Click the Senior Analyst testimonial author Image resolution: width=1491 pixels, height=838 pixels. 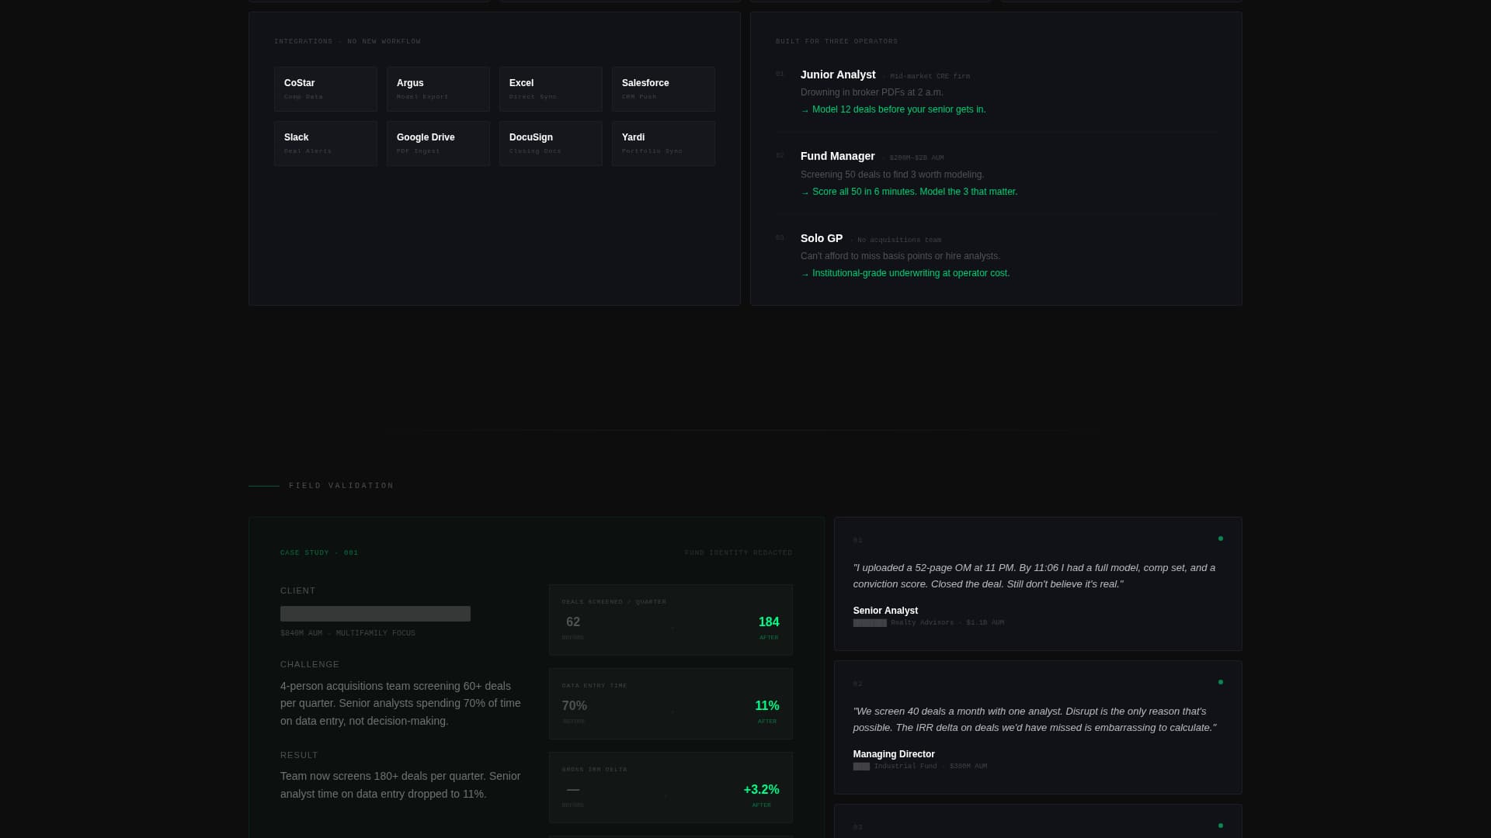[885, 611]
